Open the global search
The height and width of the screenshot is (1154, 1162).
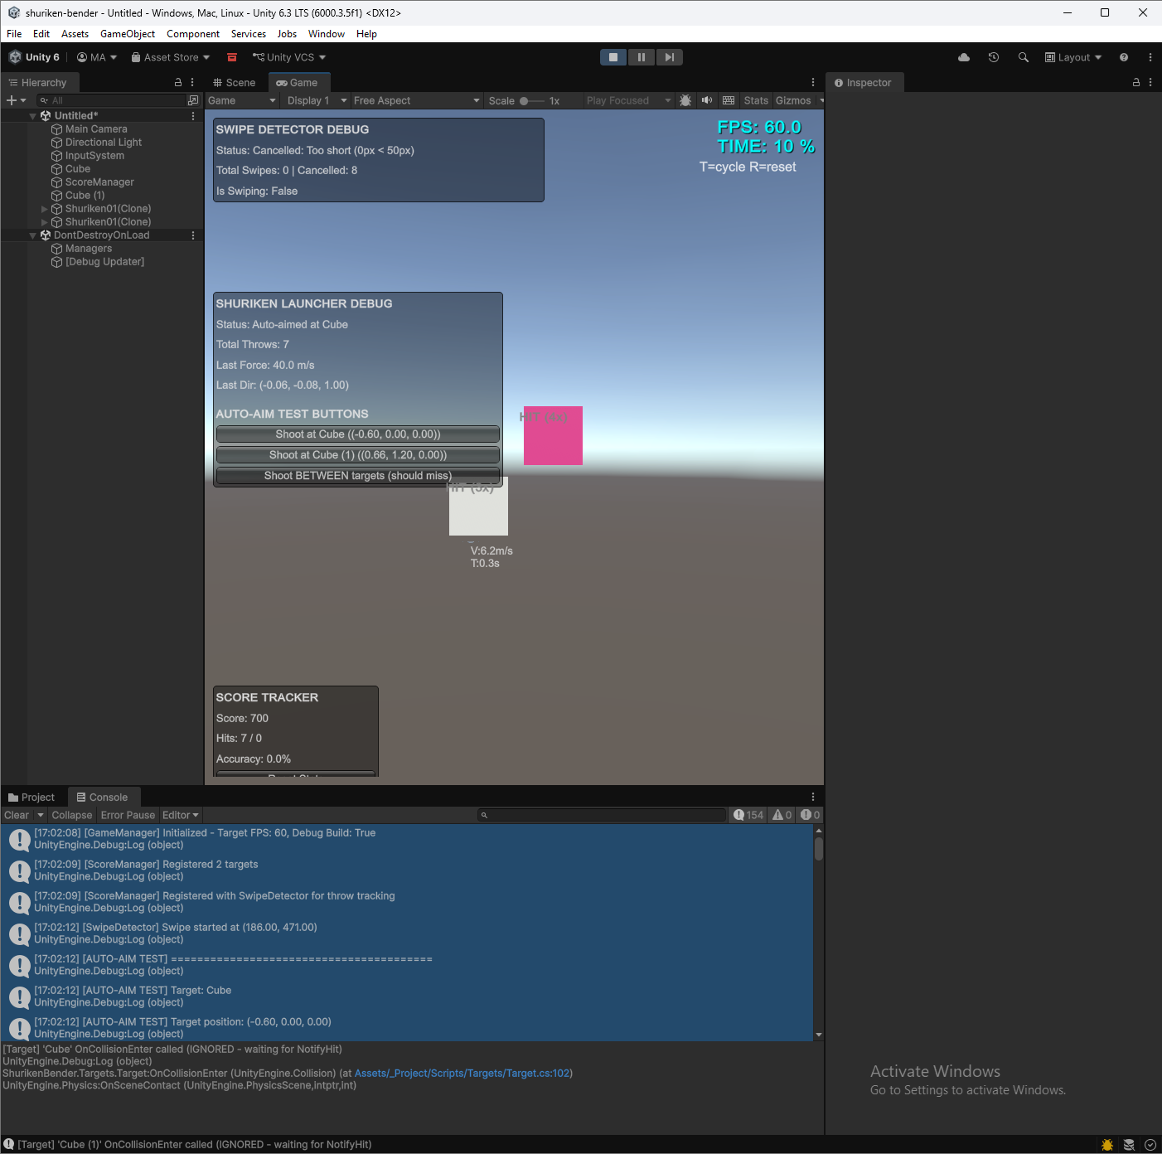tap(1023, 57)
